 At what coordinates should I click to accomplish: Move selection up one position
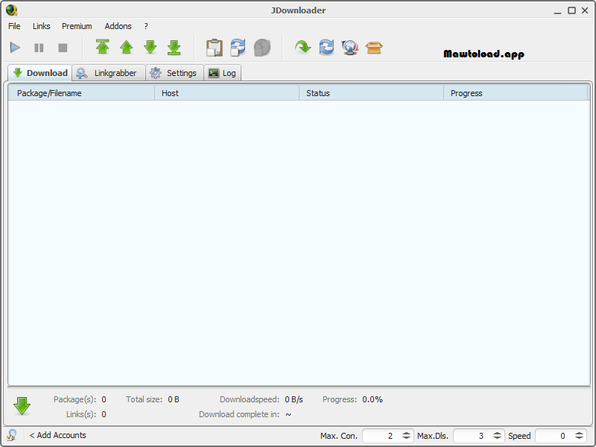coord(126,47)
